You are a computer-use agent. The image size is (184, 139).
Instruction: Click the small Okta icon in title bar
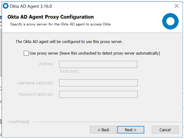coord(5,6)
